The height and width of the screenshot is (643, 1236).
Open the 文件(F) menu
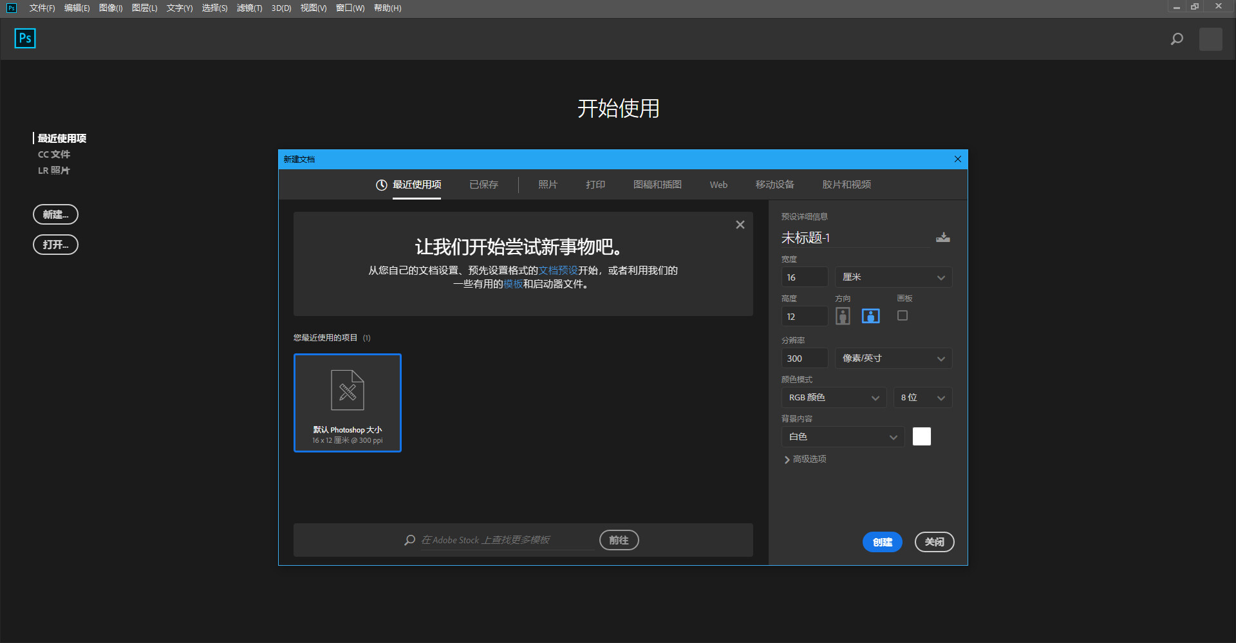pos(42,8)
